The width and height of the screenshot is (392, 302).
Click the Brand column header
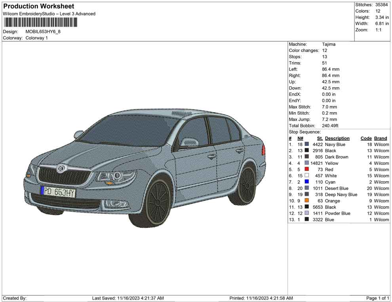point(380,138)
